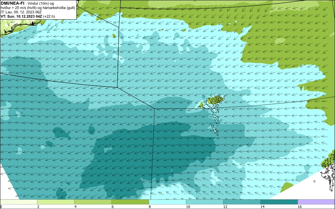The height and width of the screenshot is (209, 335).
Task: Click the 10–12 m/s light teal legend swatch
Action: click(x=205, y=202)
